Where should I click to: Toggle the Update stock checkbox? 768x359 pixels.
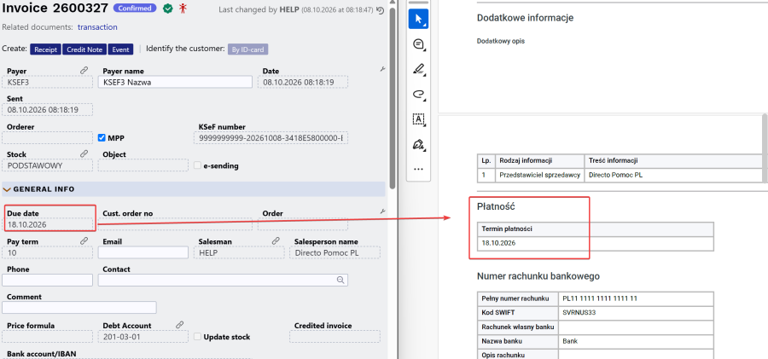pos(197,337)
